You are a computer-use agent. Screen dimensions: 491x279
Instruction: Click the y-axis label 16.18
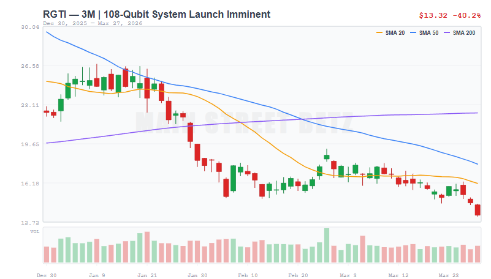click(30, 183)
